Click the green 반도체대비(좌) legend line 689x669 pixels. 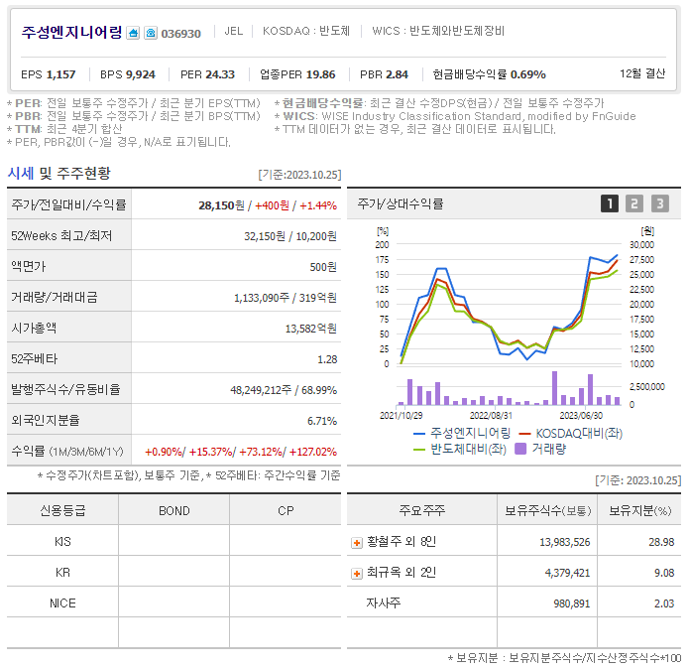[419, 450]
